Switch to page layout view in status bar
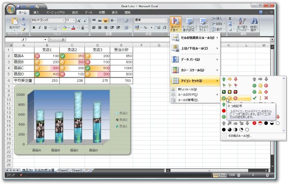Viewport: 290px width, 184px height. pyautogui.click(x=220, y=175)
